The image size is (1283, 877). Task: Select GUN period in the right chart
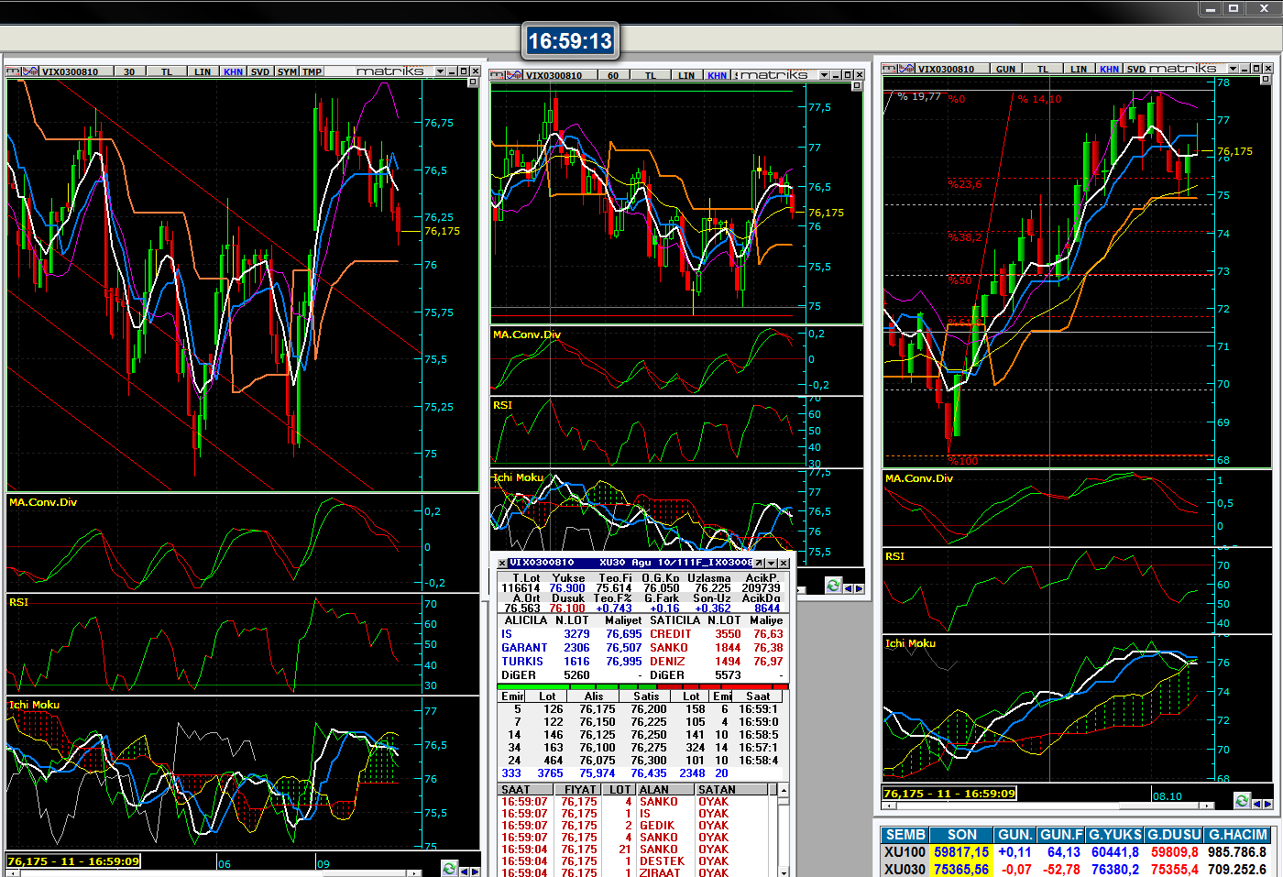tap(1005, 69)
